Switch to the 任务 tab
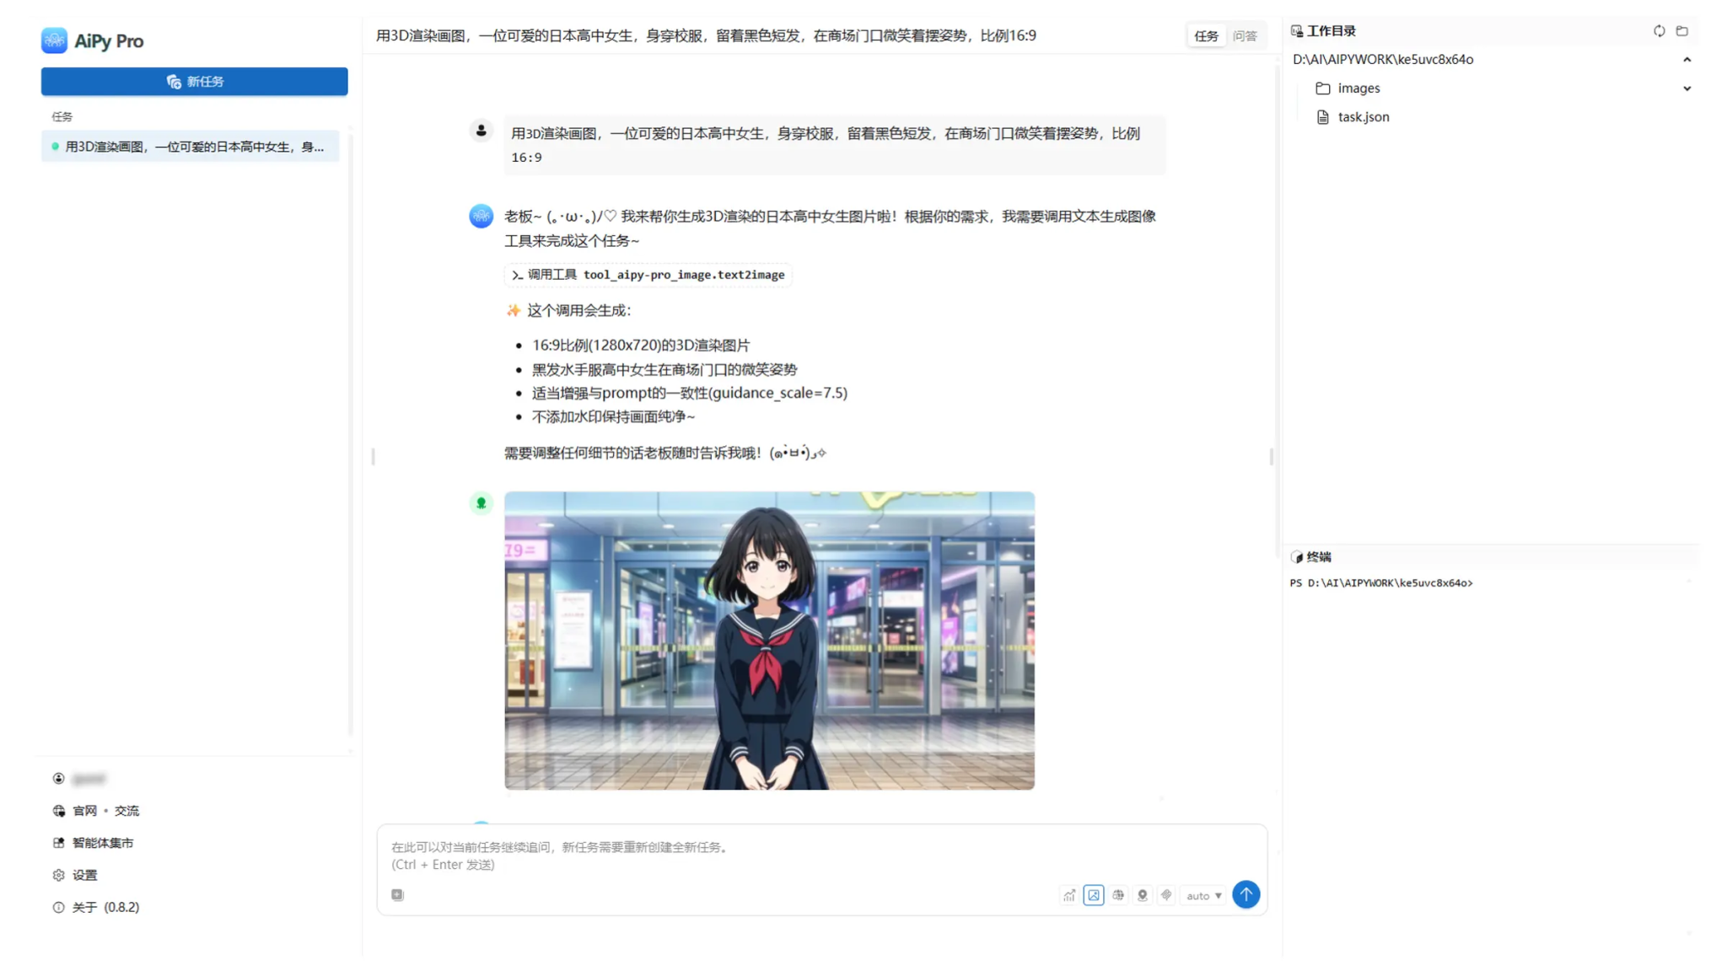Viewport: 1727px width, 971px height. 1206,36
